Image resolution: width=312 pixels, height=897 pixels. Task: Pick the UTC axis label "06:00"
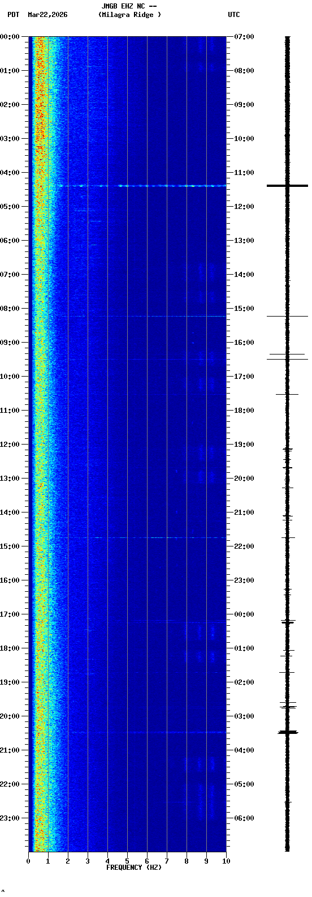pos(244,818)
